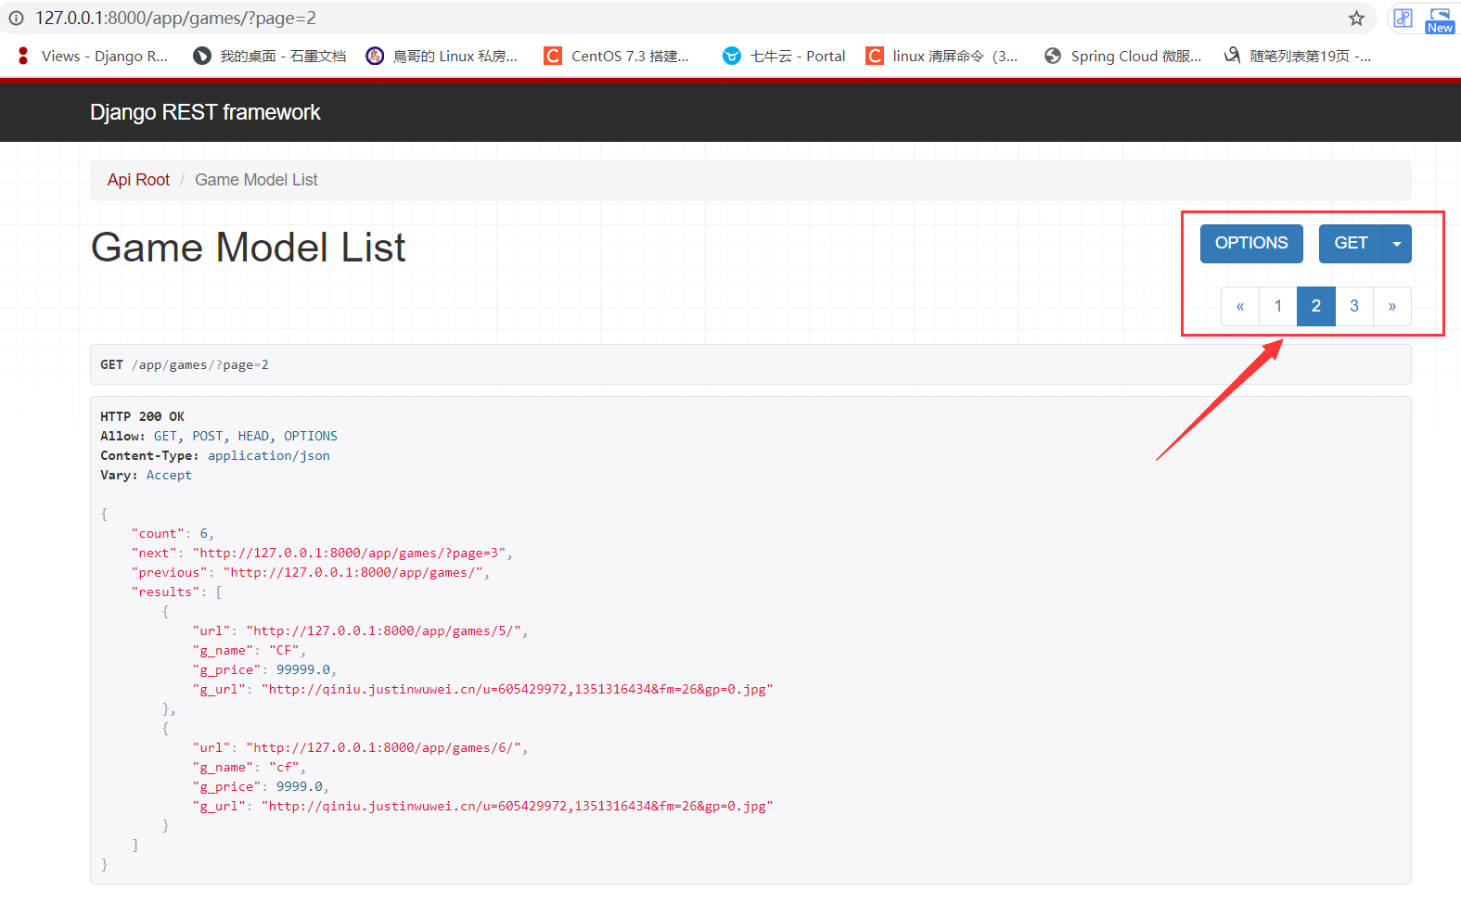Click the Content-Type application/json value
This screenshot has height=904, width=1461.
[x=269, y=456]
